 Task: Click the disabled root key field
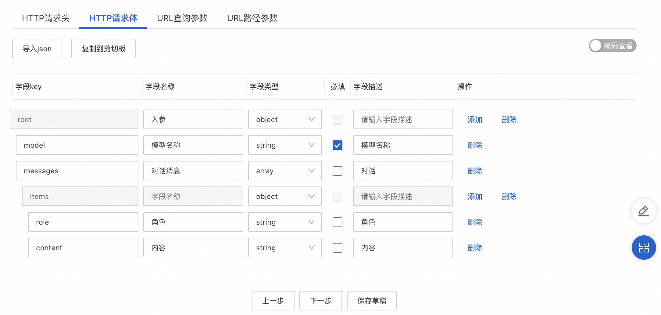[x=74, y=119]
